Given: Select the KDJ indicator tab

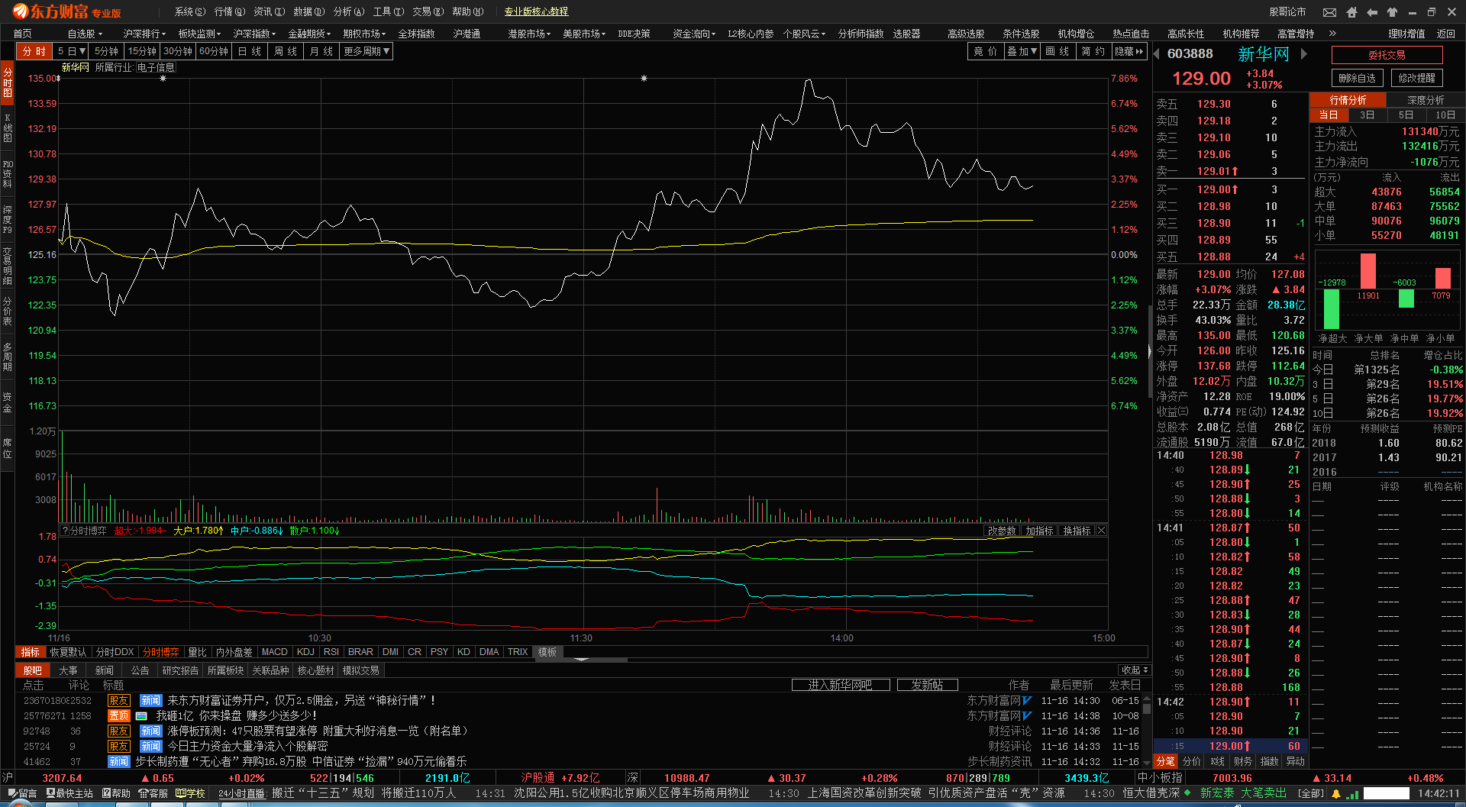Looking at the screenshot, I should 305,652.
